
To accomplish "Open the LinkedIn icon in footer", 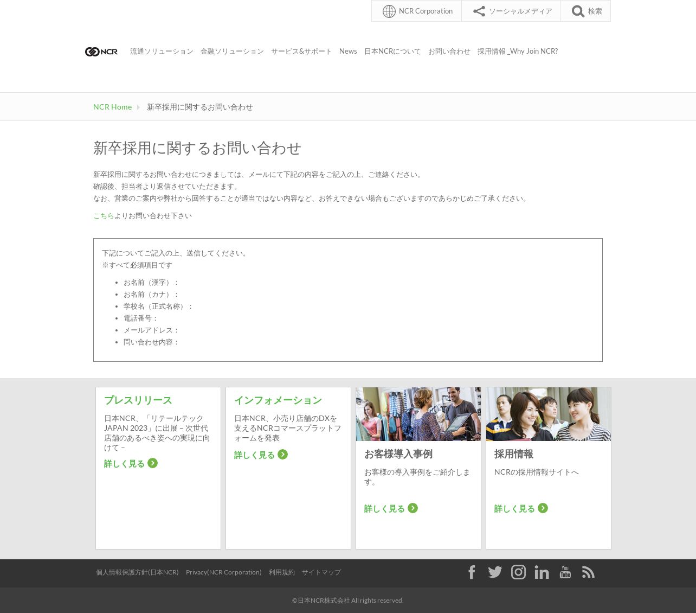I will click(x=542, y=572).
